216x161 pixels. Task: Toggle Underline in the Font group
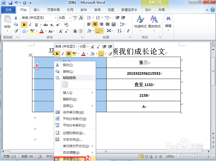pos(36,25)
